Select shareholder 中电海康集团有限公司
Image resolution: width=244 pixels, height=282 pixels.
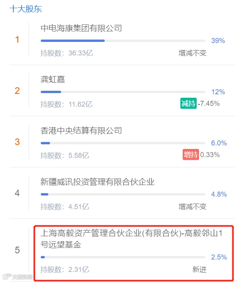pyautogui.click(x=81, y=28)
